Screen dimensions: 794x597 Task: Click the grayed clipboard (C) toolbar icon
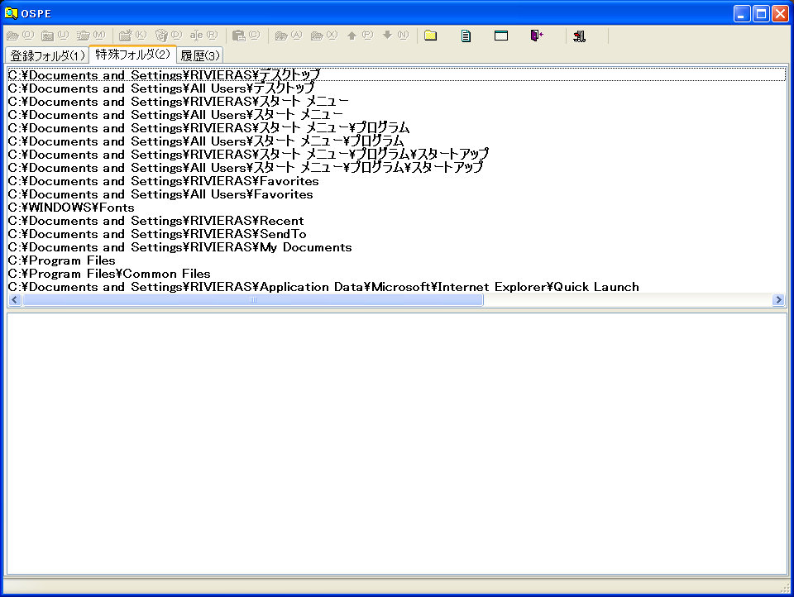[x=246, y=36]
